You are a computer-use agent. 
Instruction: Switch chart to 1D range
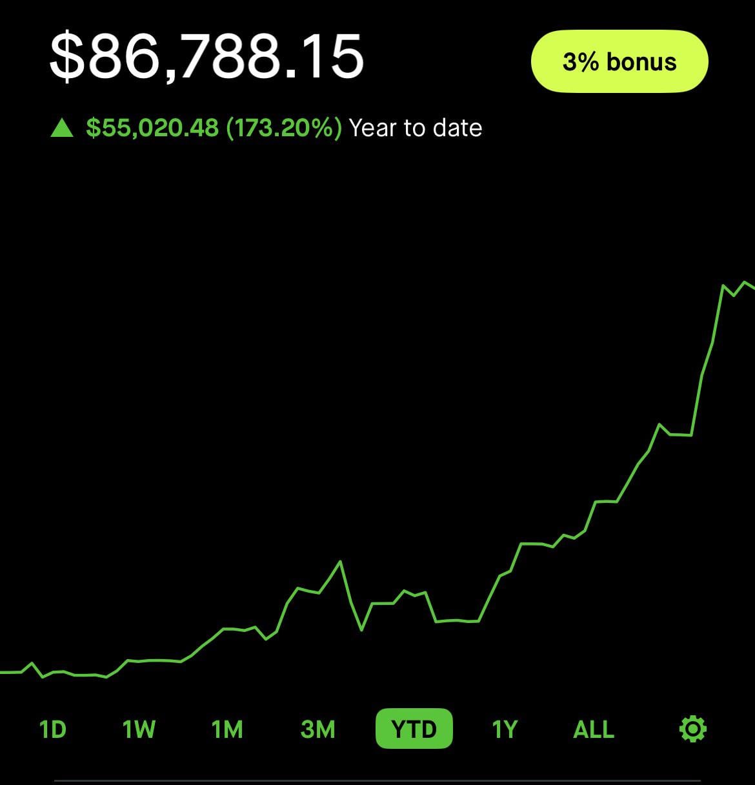click(x=53, y=729)
